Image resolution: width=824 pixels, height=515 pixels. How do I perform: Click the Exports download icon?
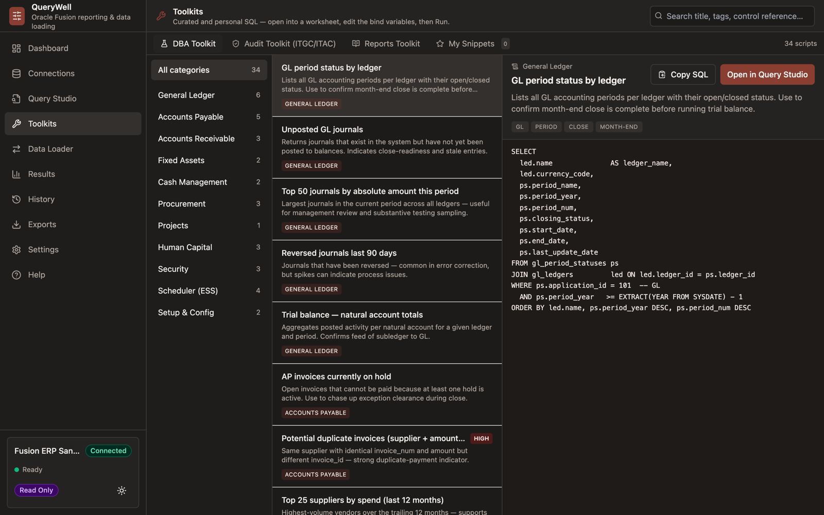16,225
